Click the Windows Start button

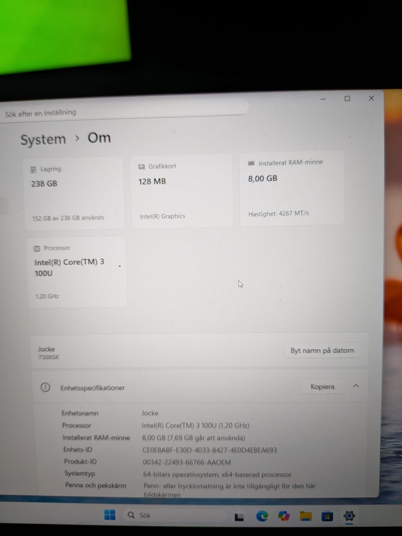pos(110,515)
